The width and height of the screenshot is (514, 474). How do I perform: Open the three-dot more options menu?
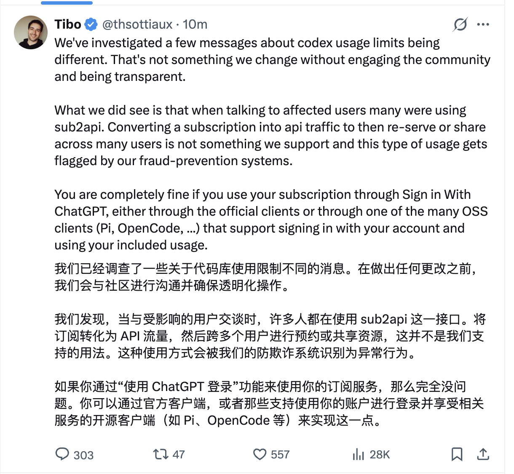[483, 24]
